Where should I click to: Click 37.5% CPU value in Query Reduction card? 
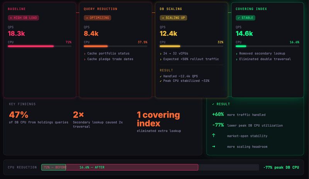point(143,42)
